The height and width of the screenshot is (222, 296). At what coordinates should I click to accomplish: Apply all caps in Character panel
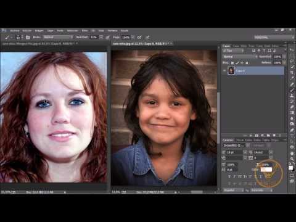coord(240,176)
